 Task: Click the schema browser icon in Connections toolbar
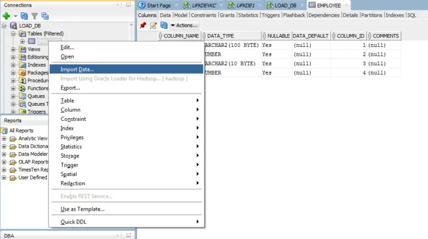pyautogui.click(x=45, y=16)
